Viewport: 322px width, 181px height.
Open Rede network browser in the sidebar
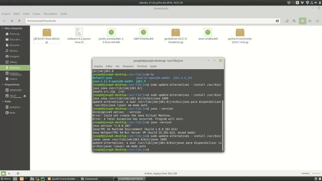coord(15,113)
